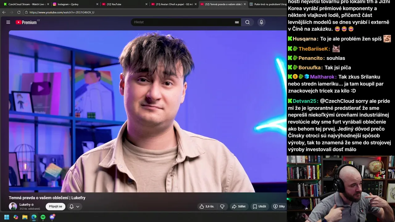Click Kick badge beside Detvan25

pos(290,101)
